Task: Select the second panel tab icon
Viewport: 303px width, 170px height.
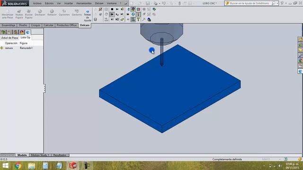Action: [9, 32]
